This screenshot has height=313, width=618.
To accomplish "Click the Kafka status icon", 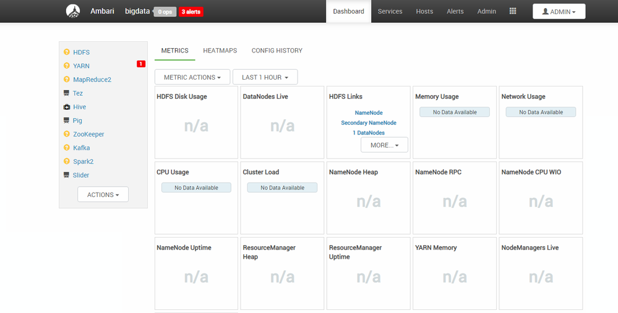I will pyautogui.click(x=67, y=148).
